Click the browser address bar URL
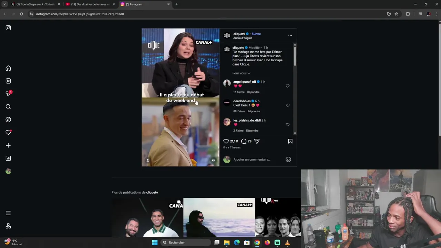The height and width of the screenshot is (248, 441). tap(80, 14)
